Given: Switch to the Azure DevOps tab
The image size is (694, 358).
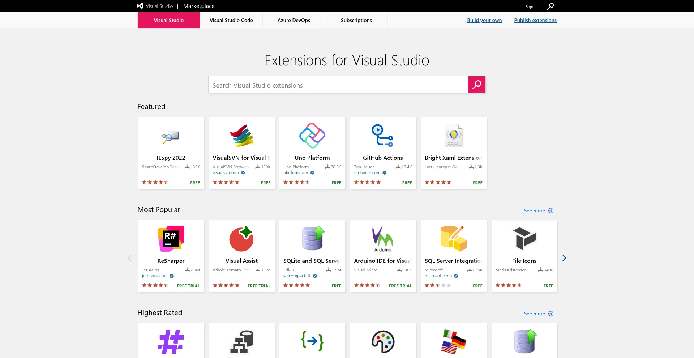Looking at the screenshot, I should point(294,20).
